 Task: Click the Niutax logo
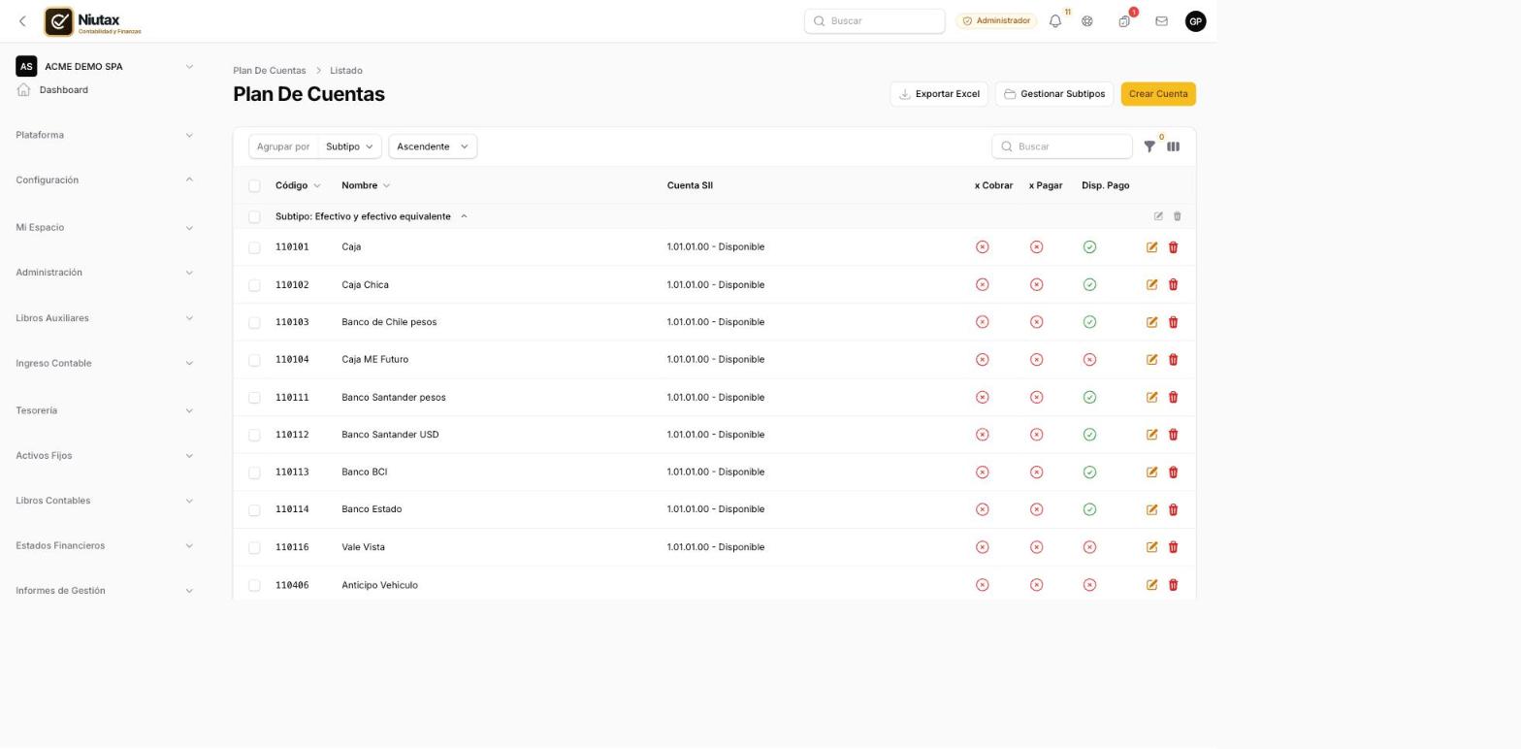[93, 21]
